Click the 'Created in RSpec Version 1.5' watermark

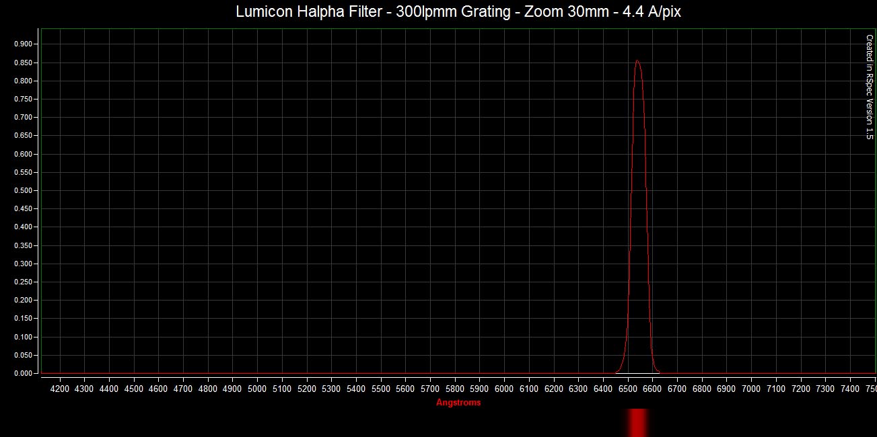(869, 87)
